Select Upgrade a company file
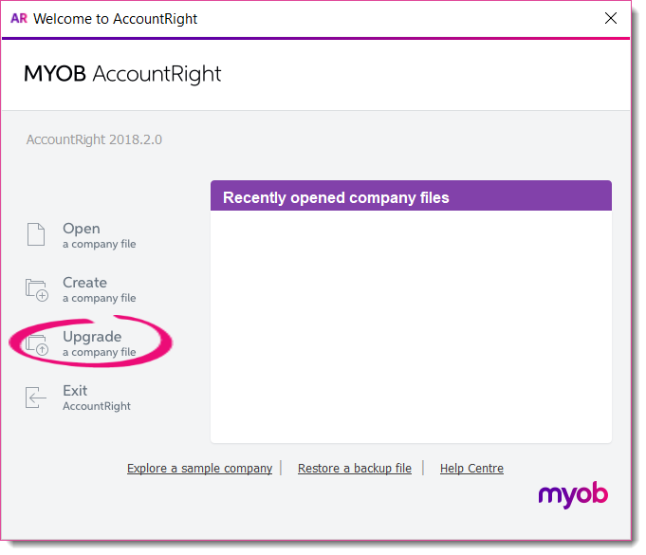 click(82, 344)
